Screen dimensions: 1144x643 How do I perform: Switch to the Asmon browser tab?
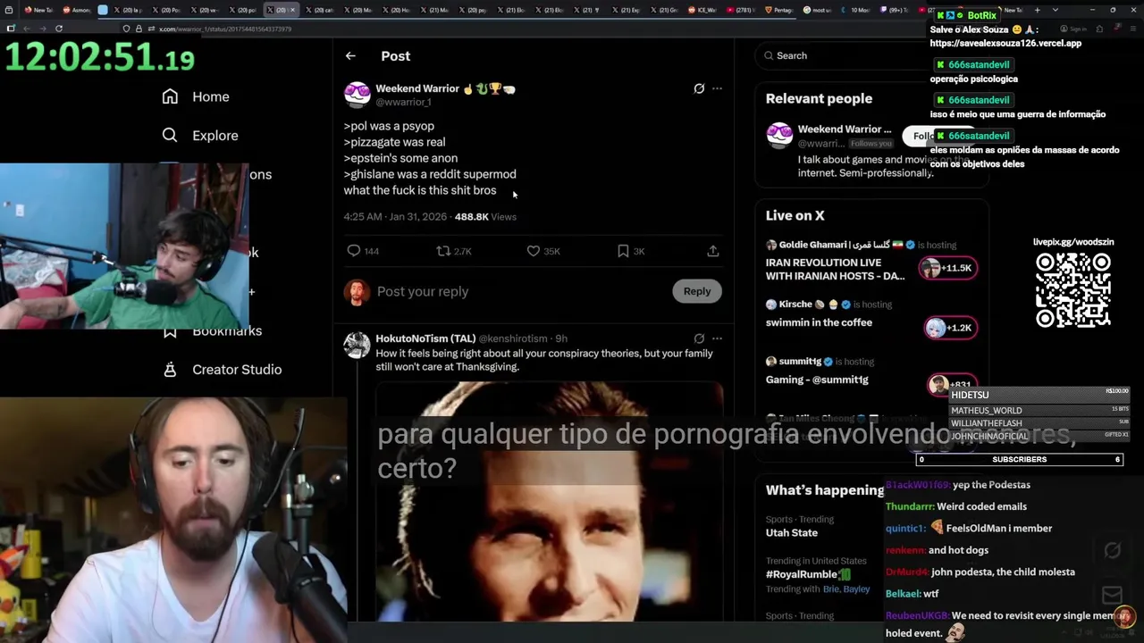click(76, 10)
